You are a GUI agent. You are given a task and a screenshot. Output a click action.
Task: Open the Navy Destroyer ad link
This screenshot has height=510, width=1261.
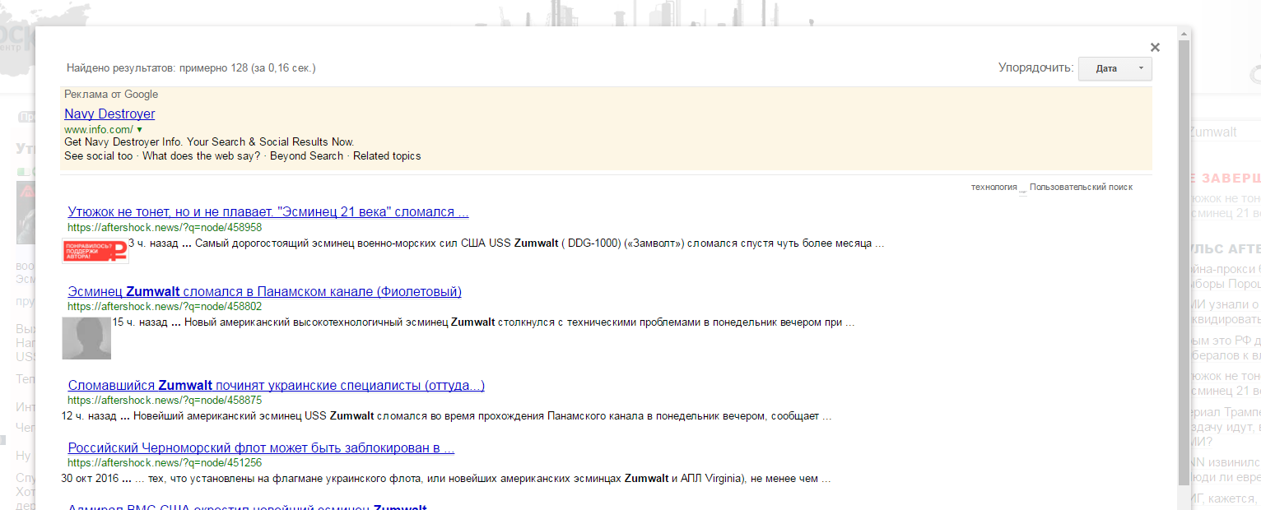[x=109, y=114]
